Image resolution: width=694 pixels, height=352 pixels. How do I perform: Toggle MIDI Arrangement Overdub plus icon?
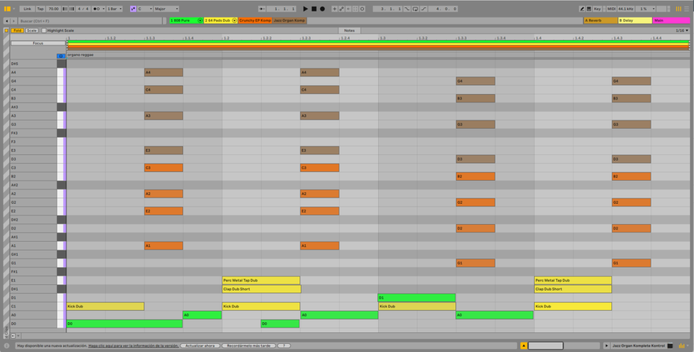pos(335,9)
